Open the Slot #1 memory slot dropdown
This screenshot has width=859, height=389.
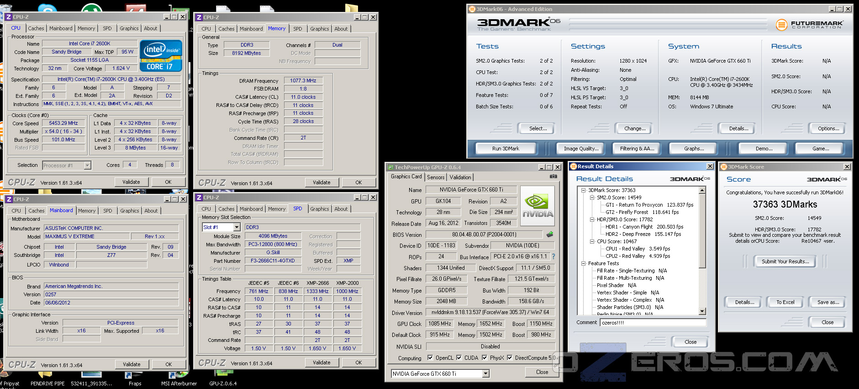coord(237,227)
